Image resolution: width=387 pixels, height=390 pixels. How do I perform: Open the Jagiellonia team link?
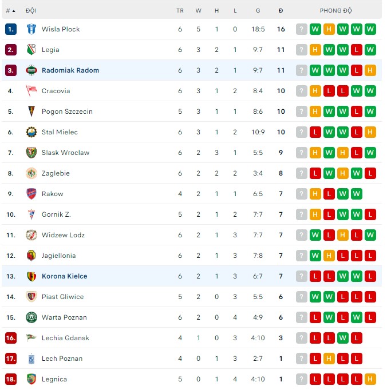[x=58, y=256]
